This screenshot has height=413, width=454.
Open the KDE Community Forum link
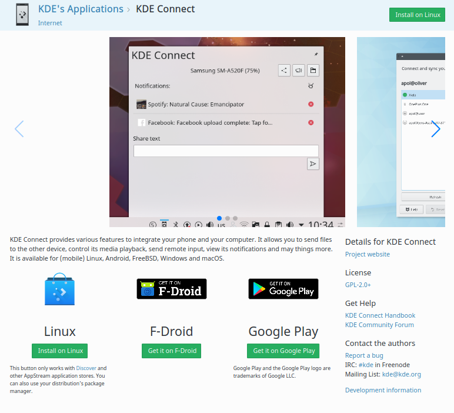pos(379,325)
